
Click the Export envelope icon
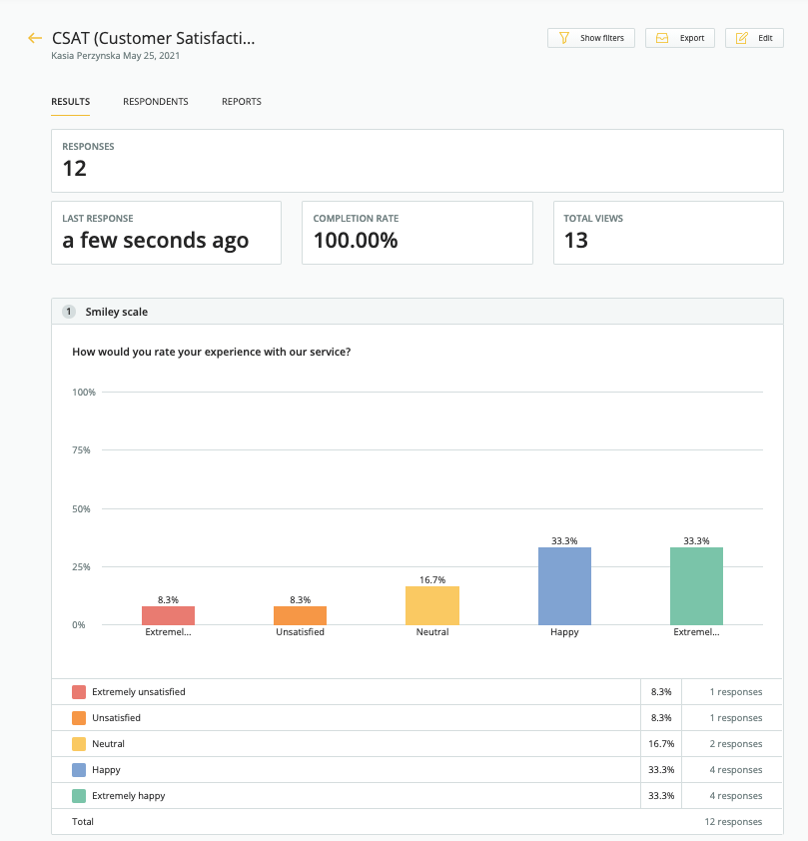tap(662, 38)
